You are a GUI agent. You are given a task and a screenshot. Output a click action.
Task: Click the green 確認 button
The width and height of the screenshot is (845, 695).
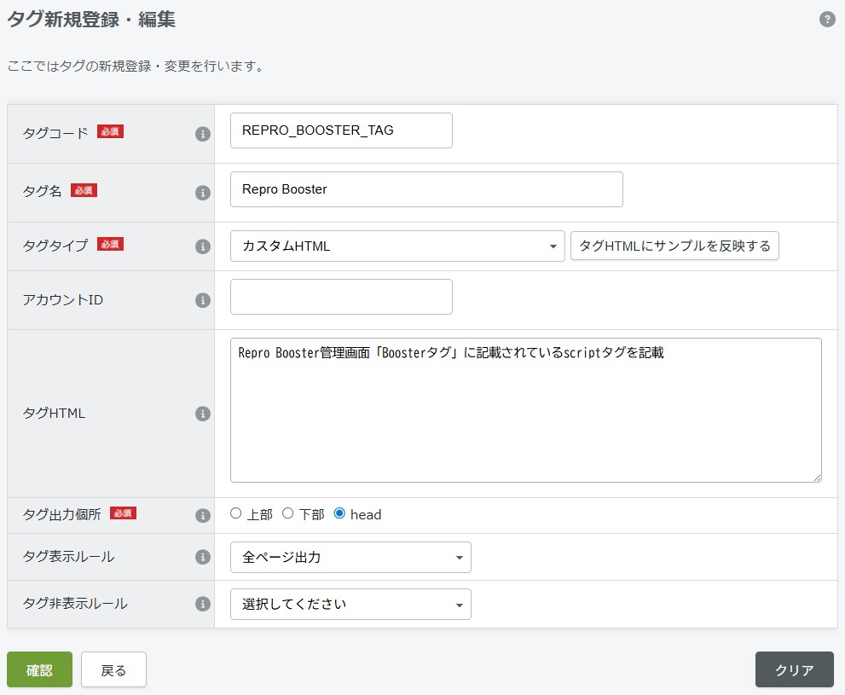coord(39,669)
